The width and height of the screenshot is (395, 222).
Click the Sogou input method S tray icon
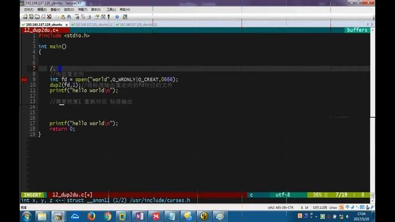click(300, 216)
